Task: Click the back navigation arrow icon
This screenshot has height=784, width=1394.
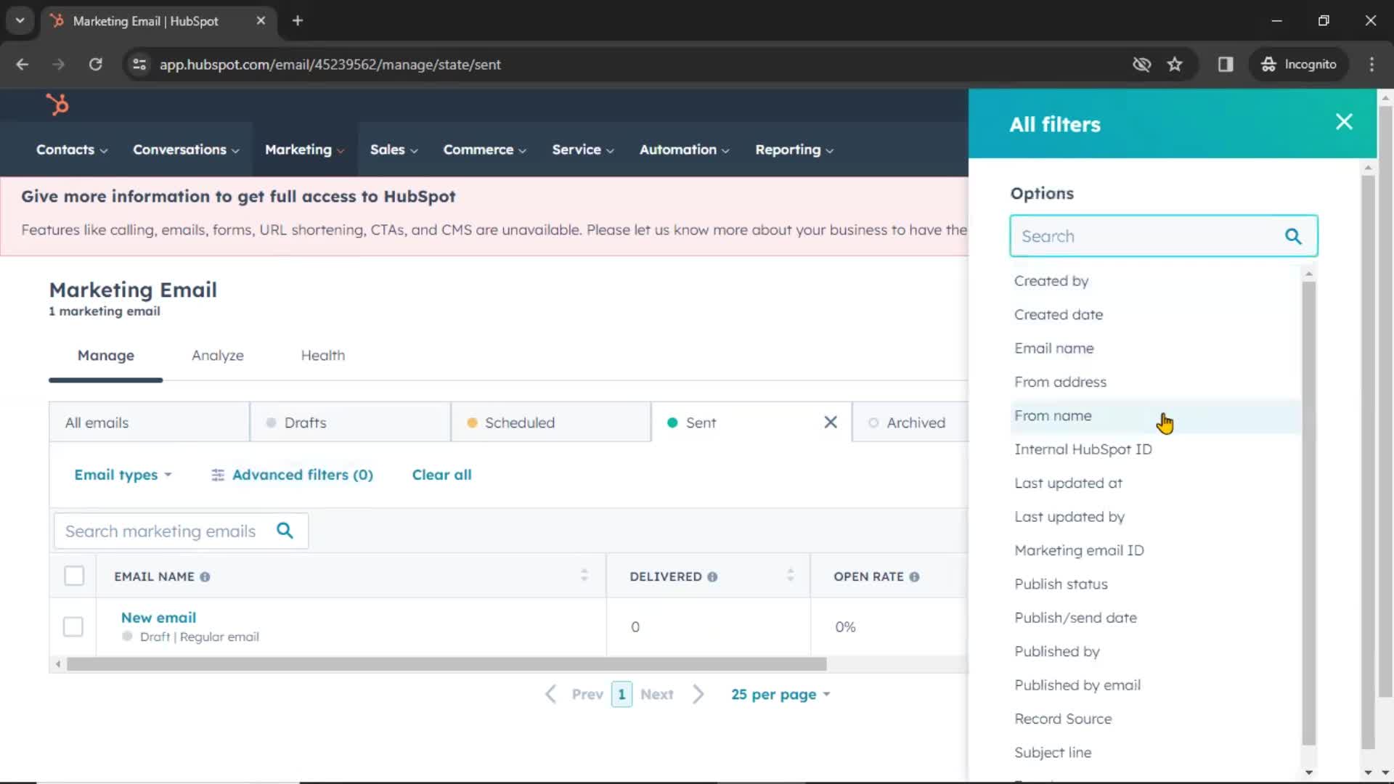Action: [23, 64]
